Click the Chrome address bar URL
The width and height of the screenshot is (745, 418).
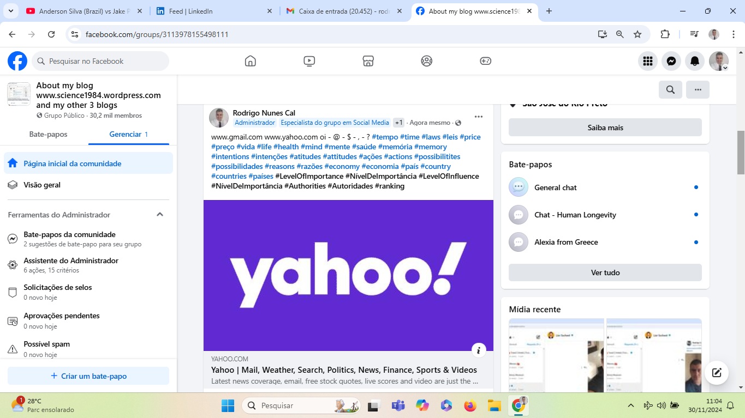(157, 34)
